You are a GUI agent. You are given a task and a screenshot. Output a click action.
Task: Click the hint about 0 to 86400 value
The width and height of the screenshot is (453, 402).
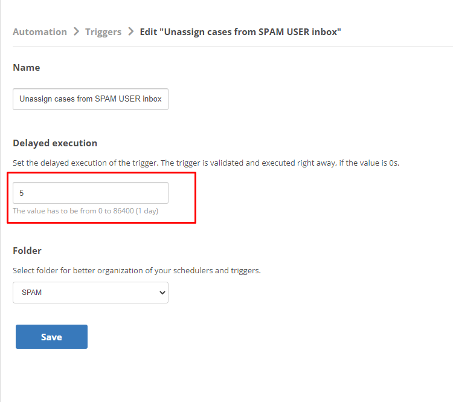[86, 211]
